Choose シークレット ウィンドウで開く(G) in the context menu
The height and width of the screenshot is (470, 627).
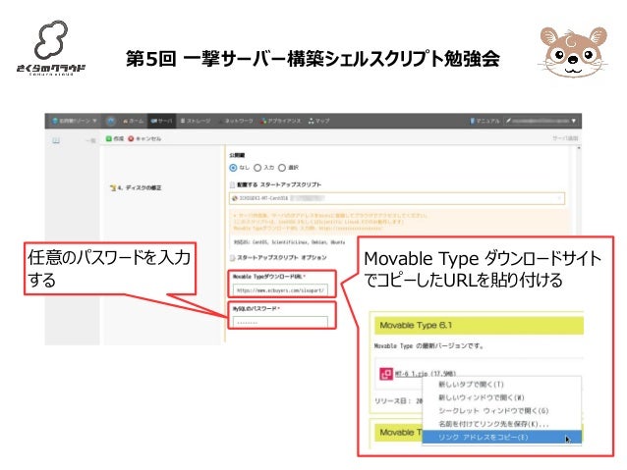pyautogui.click(x=501, y=410)
